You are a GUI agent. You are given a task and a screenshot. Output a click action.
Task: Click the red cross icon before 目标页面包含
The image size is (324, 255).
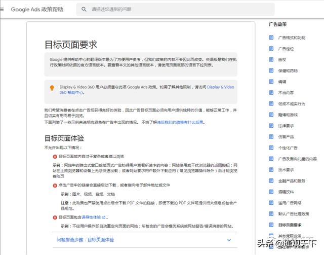tap(55, 217)
